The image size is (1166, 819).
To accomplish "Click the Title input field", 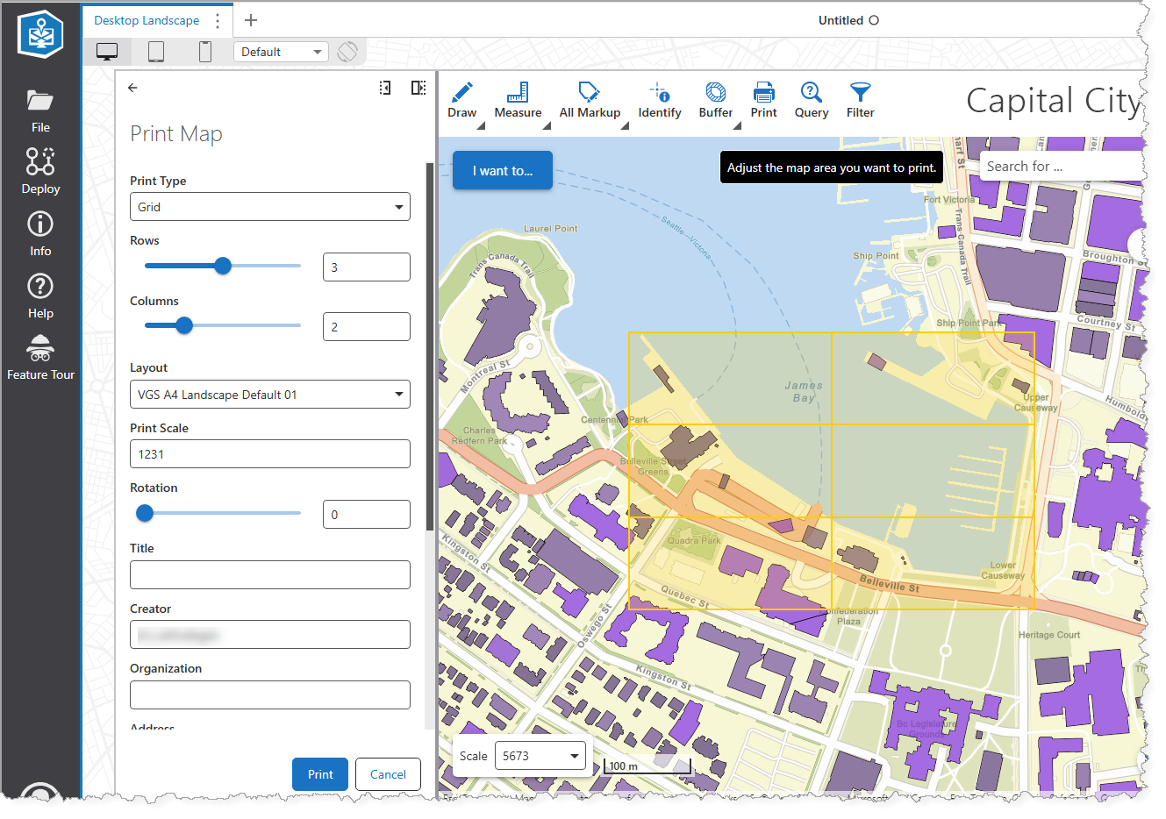I will pos(270,575).
